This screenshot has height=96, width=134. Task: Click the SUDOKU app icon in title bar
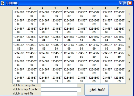click(x=3, y=3)
